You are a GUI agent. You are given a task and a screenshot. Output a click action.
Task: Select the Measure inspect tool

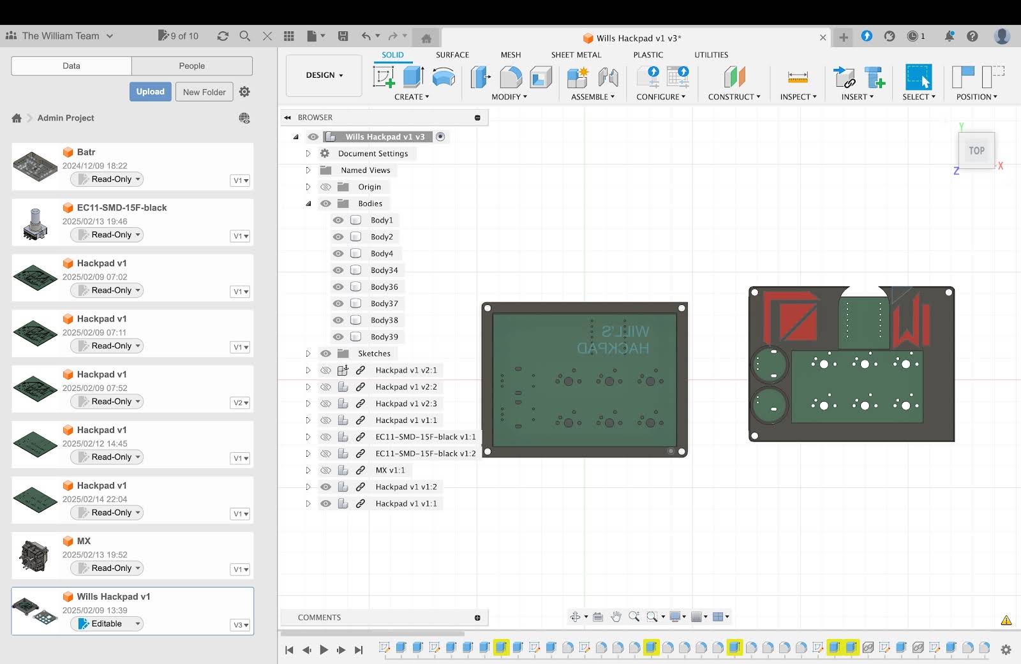(x=798, y=77)
